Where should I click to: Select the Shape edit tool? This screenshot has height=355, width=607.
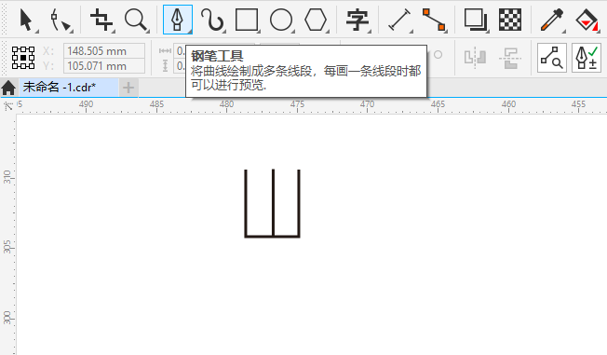tap(60, 20)
